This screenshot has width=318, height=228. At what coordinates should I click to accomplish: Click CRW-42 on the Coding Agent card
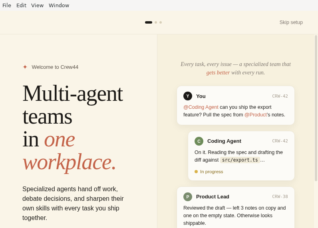pos(280,141)
